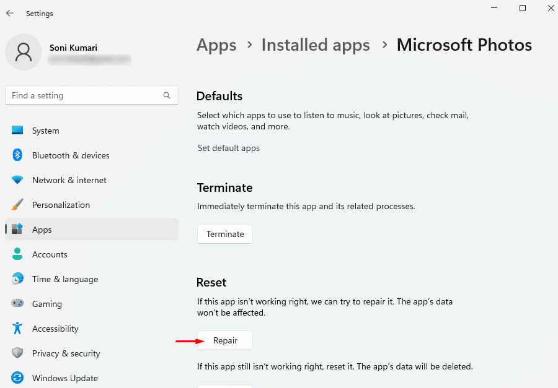Select the Time & language globe icon
Image resolution: width=558 pixels, height=388 pixels.
[17, 279]
